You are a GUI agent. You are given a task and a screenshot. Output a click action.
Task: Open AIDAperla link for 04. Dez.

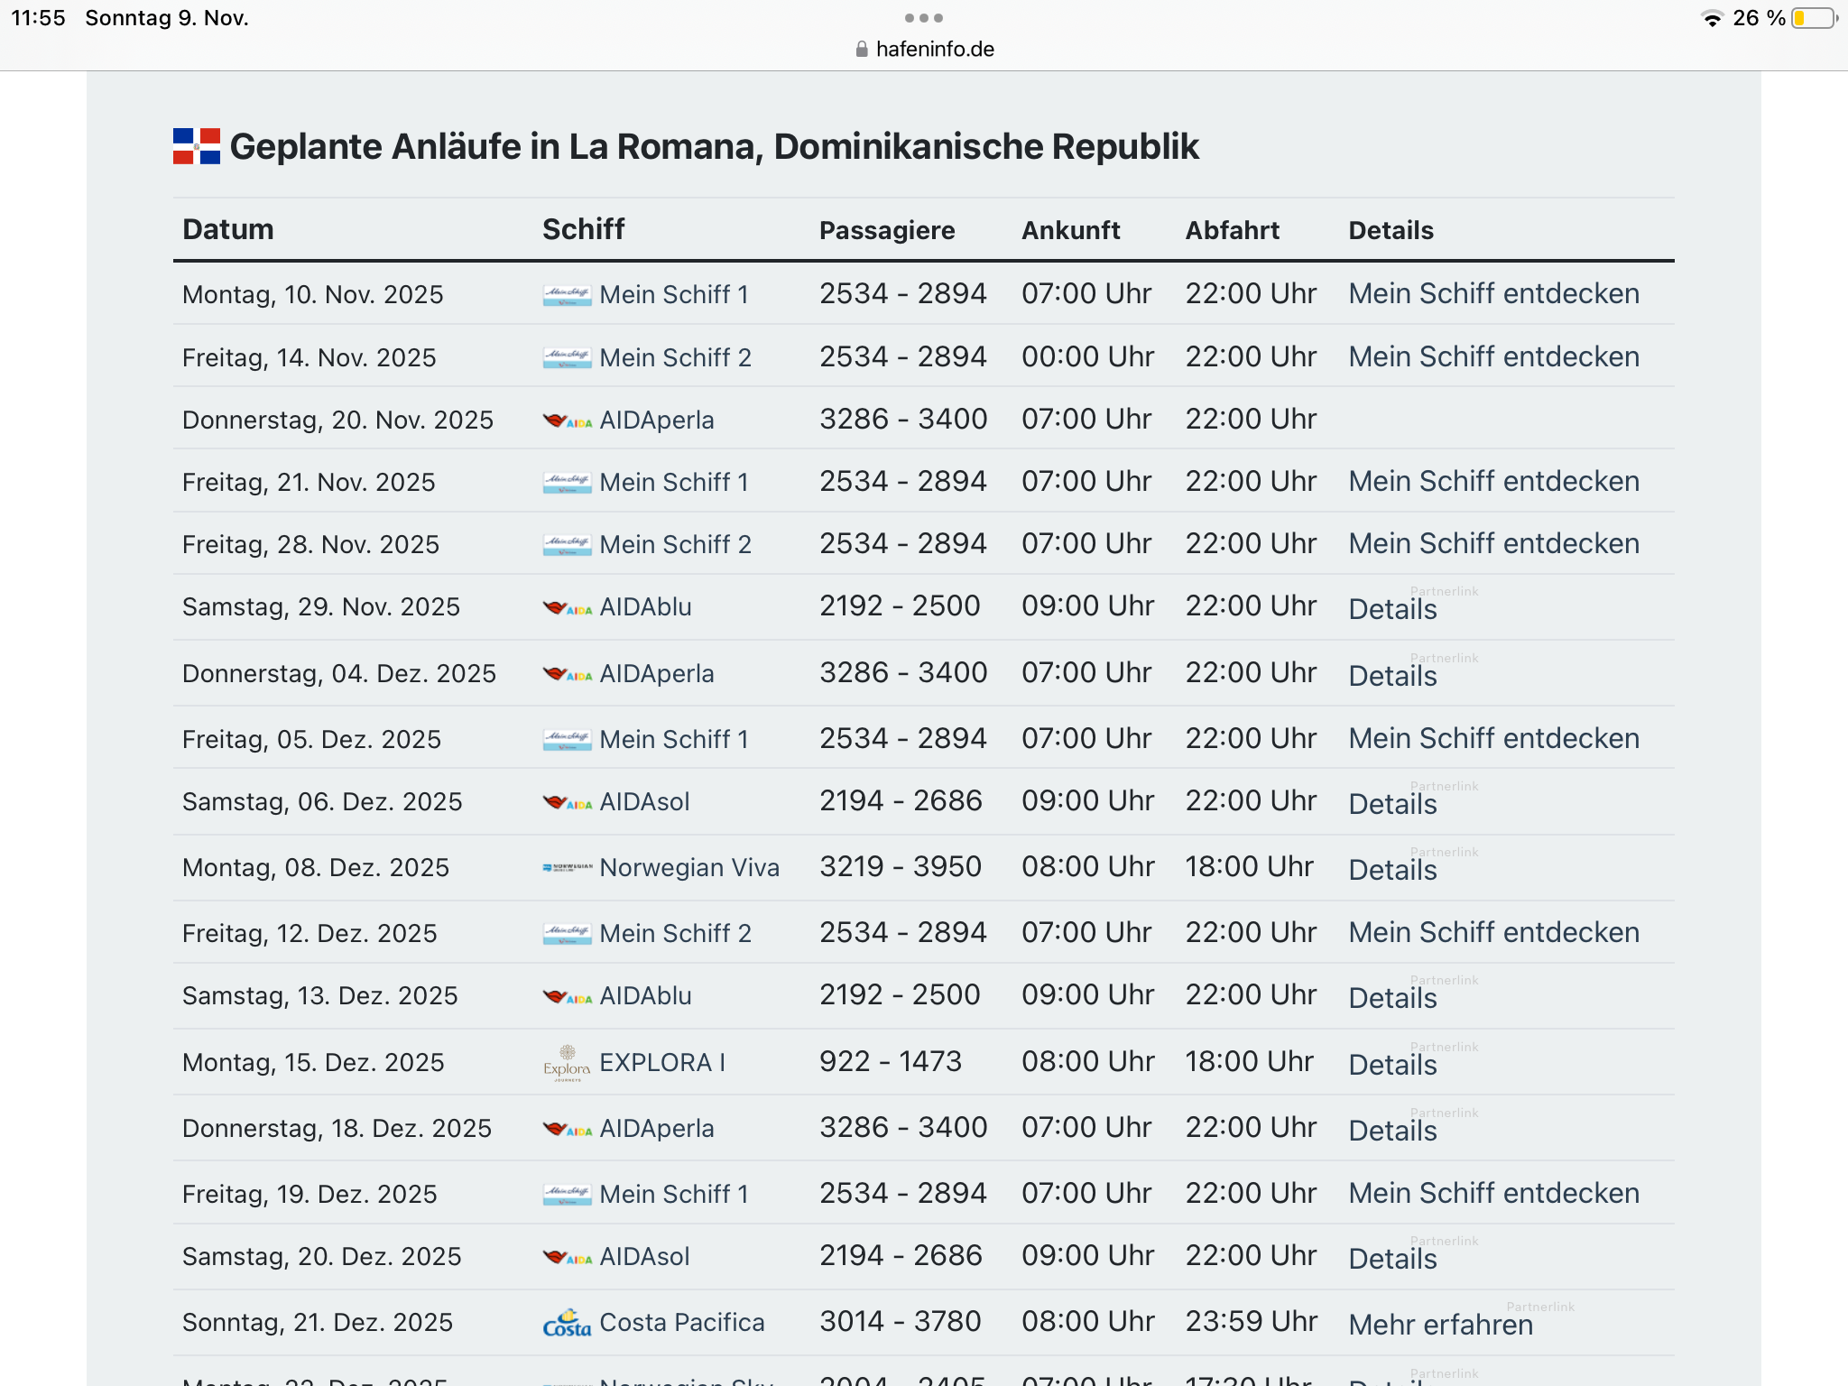point(657,674)
